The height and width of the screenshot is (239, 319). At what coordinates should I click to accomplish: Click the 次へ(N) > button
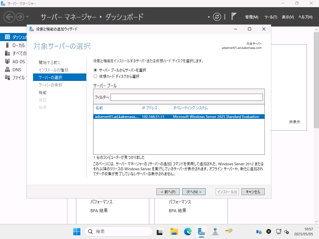click(194, 192)
